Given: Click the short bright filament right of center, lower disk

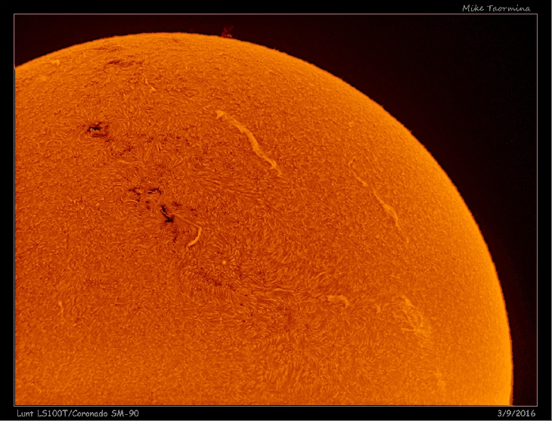Looking at the screenshot, I should pyautogui.click(x=338, y=299).
